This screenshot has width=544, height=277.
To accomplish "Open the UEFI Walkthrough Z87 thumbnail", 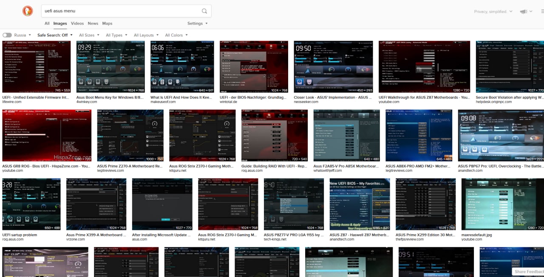I will 425,67.
